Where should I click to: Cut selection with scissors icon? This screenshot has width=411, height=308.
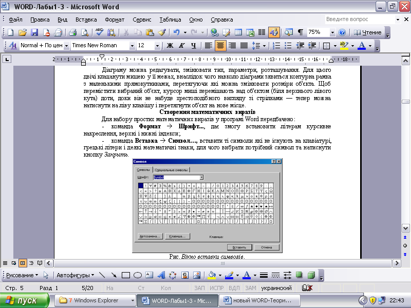126,32
